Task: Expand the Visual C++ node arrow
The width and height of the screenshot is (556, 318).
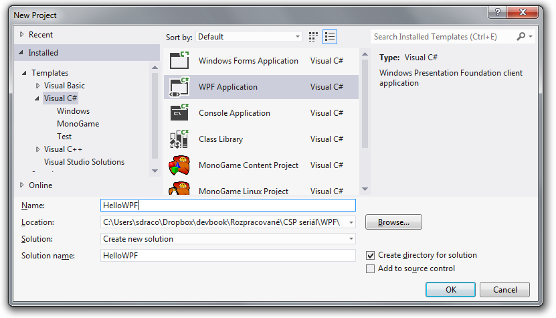Action: tap(37, 149)
